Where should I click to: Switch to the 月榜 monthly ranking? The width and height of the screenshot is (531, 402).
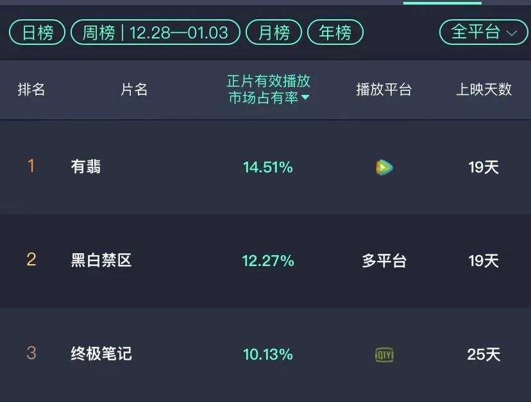(x=274, y=32)
